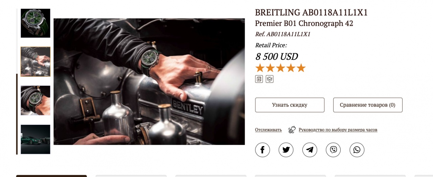
Task: Open Сравнение товаров (0) comparison
Action: [368, 105]
